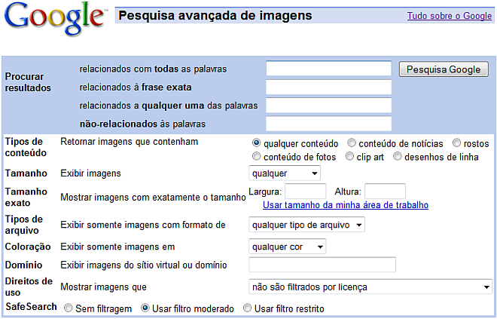Viewport: 497px width, 319px height.
Task: Select 'desenhos de linha' radio button
Action: pos(397,157)
